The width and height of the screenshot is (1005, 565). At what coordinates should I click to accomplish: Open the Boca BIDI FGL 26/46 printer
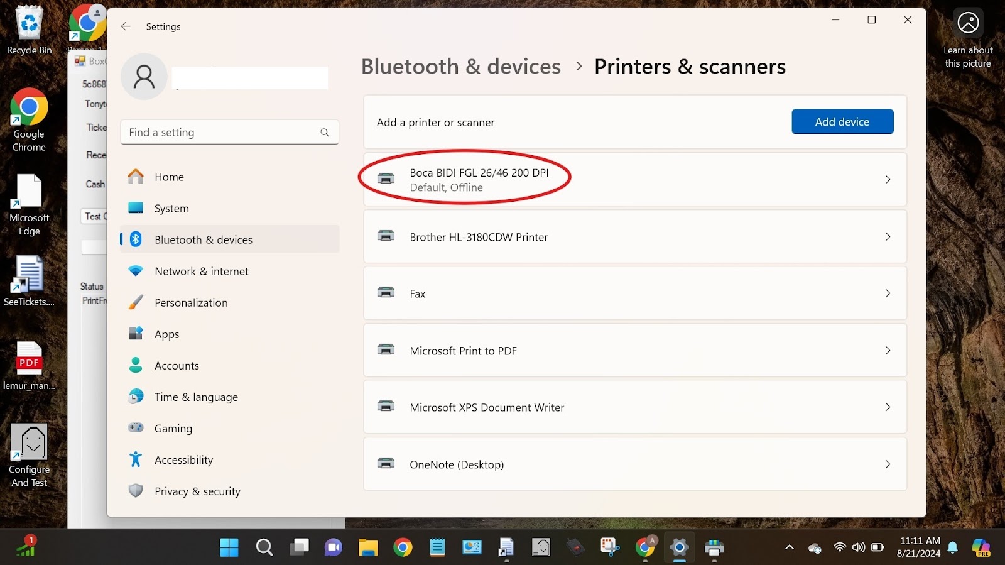tap(635, 180)
